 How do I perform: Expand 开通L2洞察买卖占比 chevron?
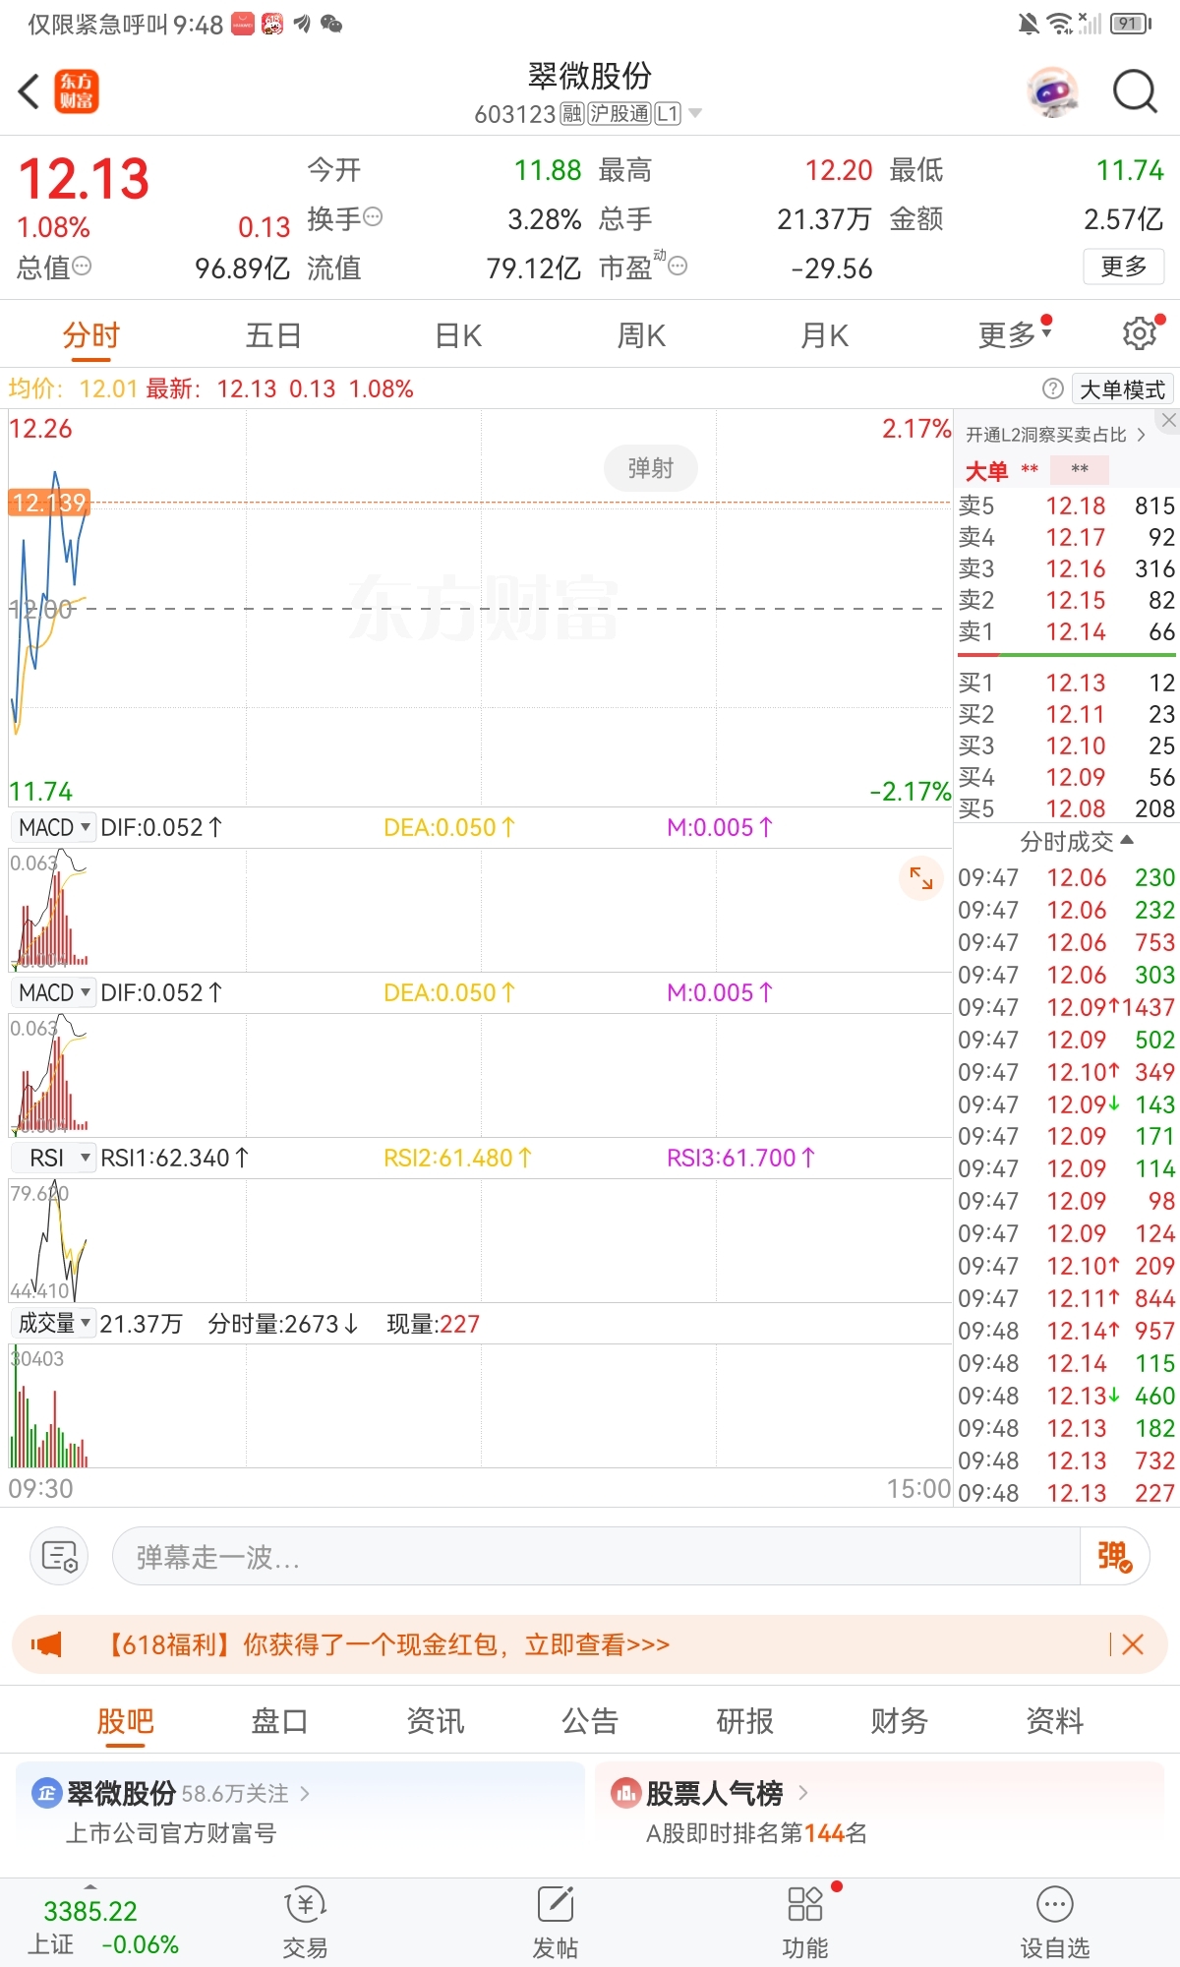pyautogui.click(x=1141, y=435)
